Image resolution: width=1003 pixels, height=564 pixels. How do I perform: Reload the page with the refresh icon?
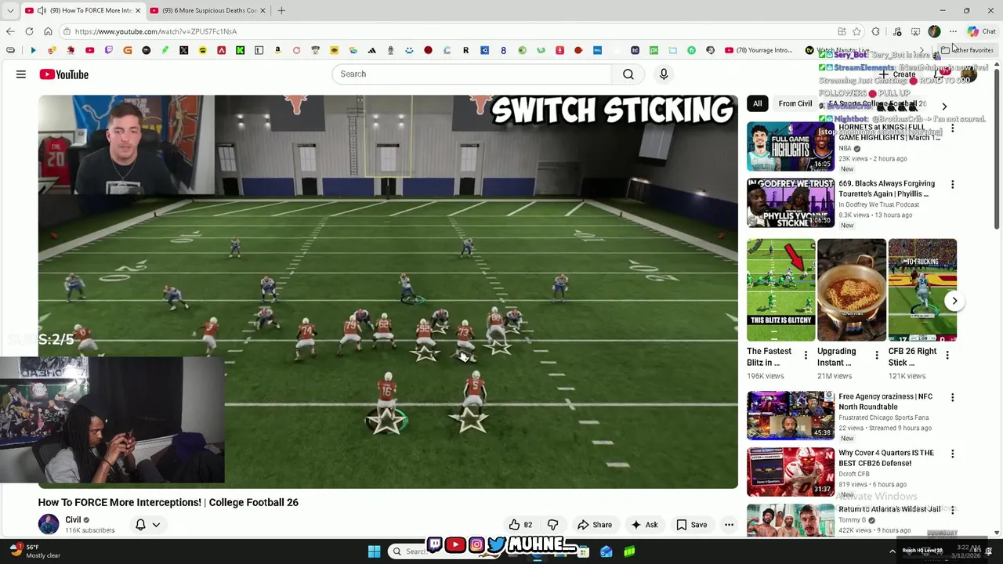coord(29,31)
